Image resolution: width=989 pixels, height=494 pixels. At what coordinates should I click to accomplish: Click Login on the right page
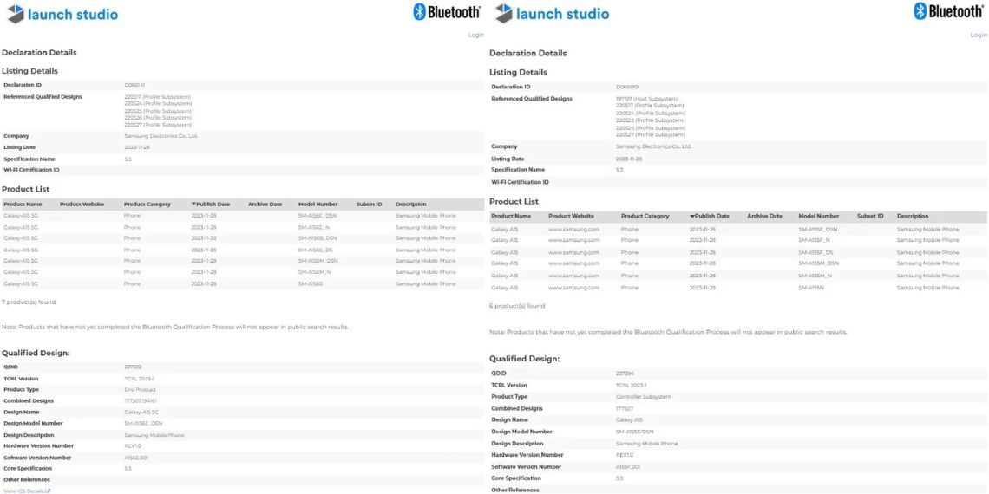979,35
